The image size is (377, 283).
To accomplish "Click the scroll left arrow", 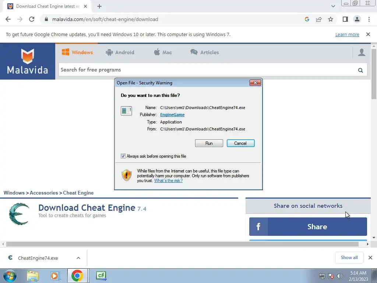I will (3, 244).
